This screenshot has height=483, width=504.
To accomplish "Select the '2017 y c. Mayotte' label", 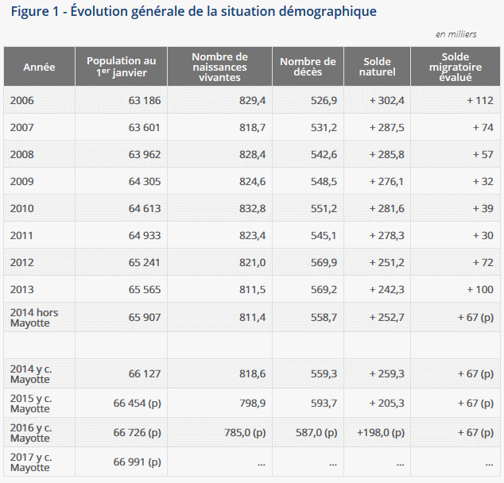I will (31, 462).
